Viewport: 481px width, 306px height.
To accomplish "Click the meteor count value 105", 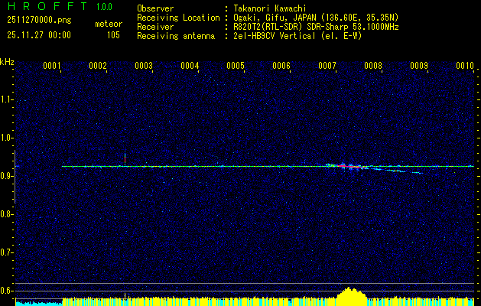I will 113,35.
